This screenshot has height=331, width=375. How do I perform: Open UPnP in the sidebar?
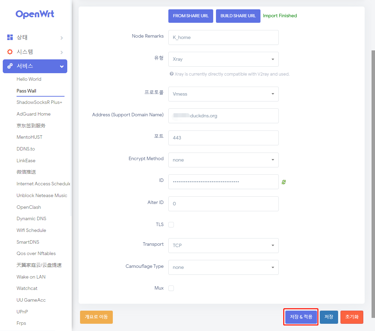(x=22, y=312)
